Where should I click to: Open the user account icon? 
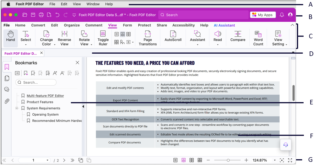[x=290, y=15]
